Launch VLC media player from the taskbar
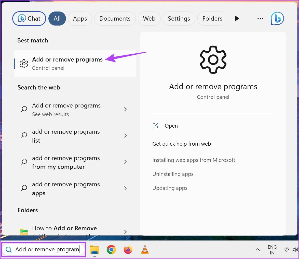This screenshot has height=259, width=299. coord(145,250)
